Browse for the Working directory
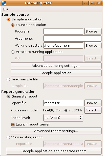Viewport: 103px width, 156px height. click(93, 46)
